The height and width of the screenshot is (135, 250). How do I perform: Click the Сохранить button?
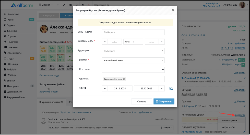pos(164,101)
